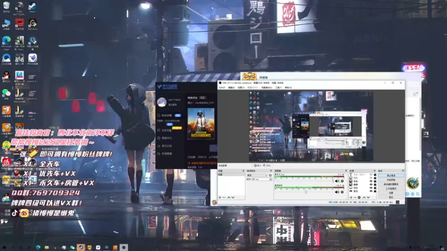Screen dimensions: 447x251
Task: Click the top mixer track volume slider
Action: pos(305,181)
